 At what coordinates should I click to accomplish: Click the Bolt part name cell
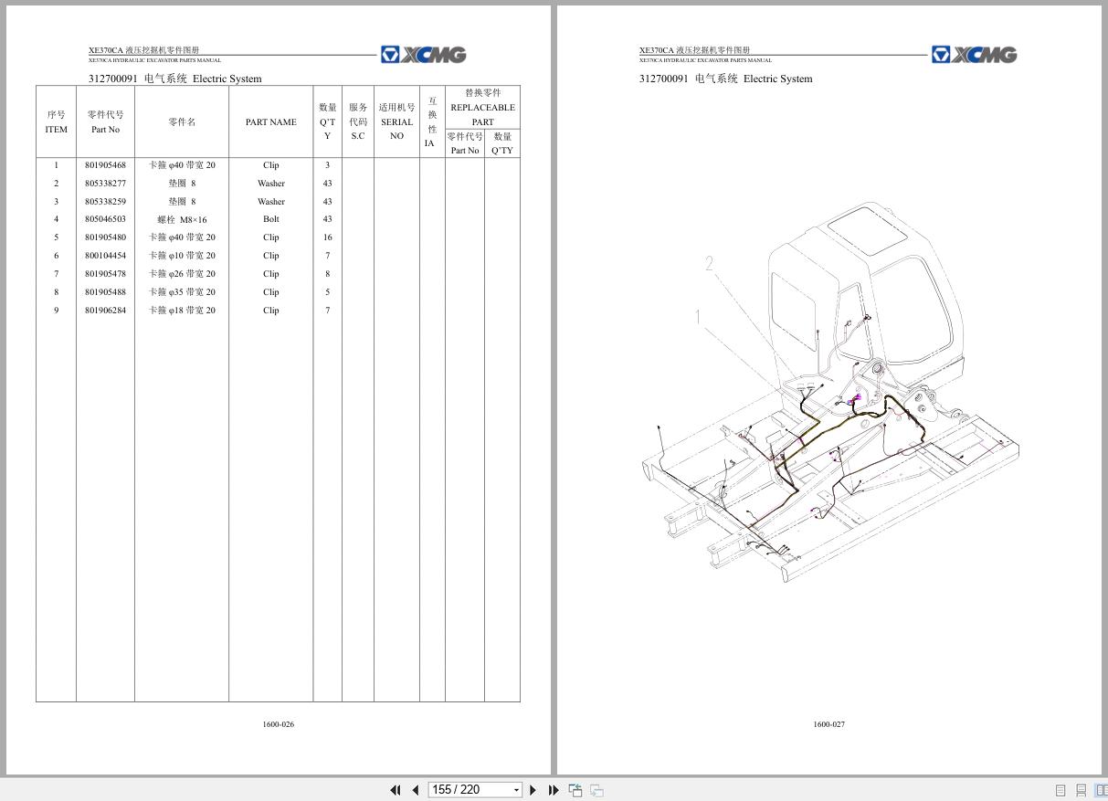click(x=271, y=219)
